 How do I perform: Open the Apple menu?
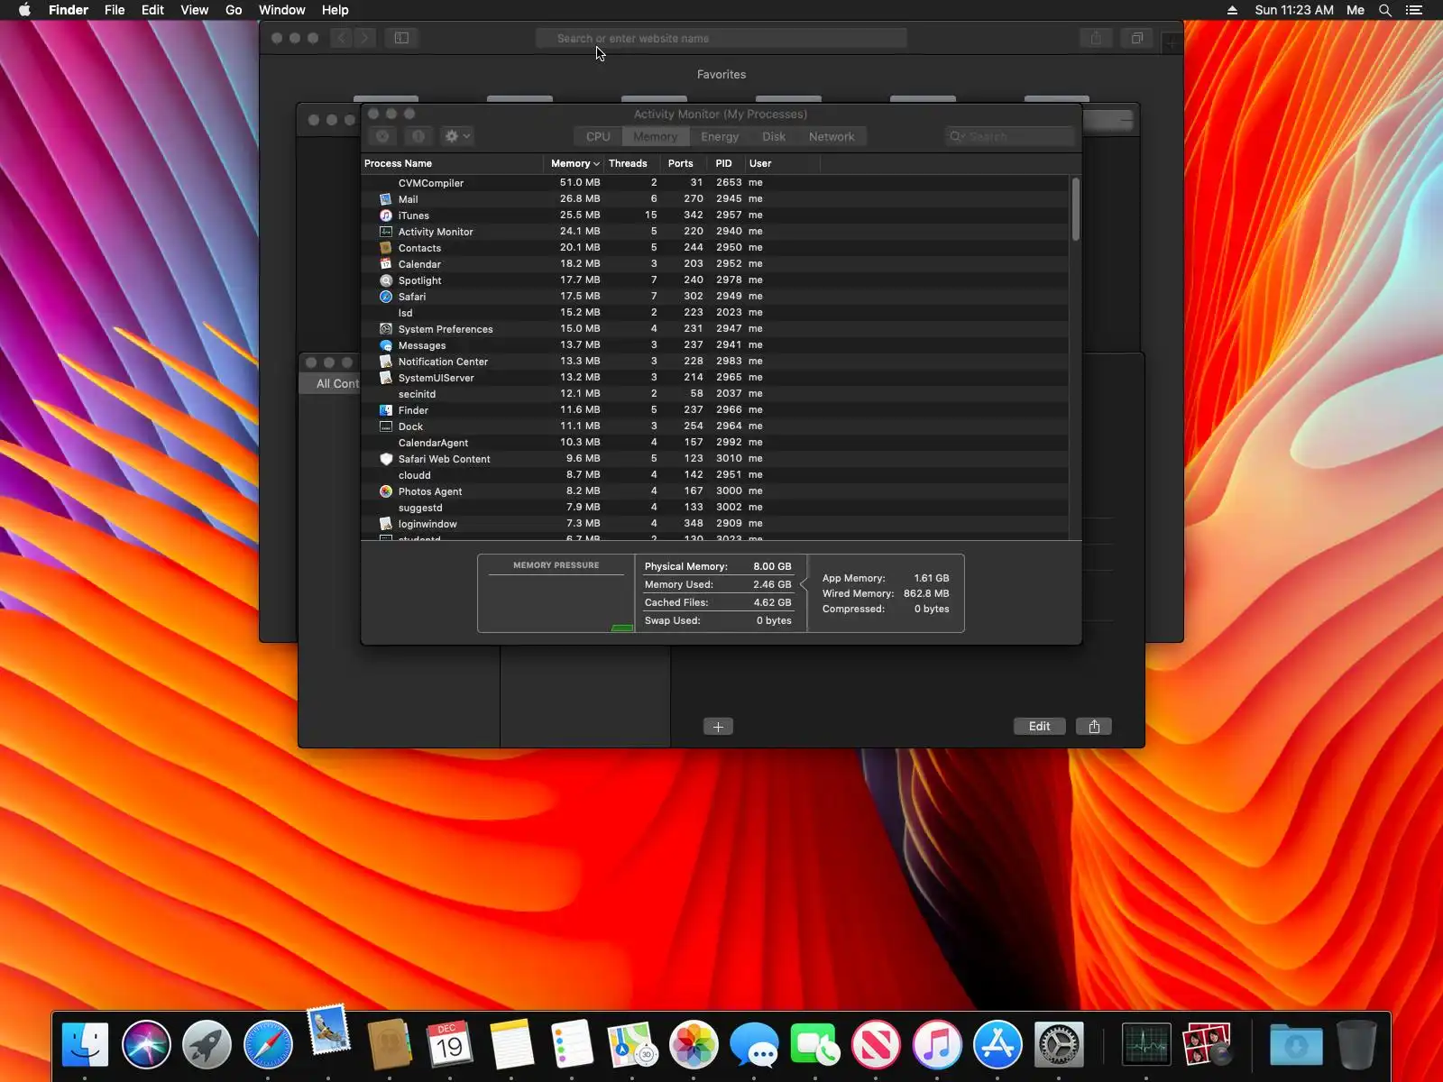click(24, 10)
